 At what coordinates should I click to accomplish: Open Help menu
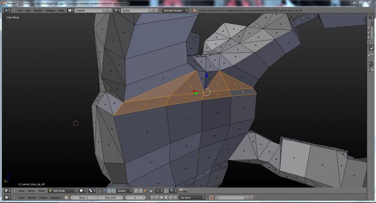pos(61,11)
